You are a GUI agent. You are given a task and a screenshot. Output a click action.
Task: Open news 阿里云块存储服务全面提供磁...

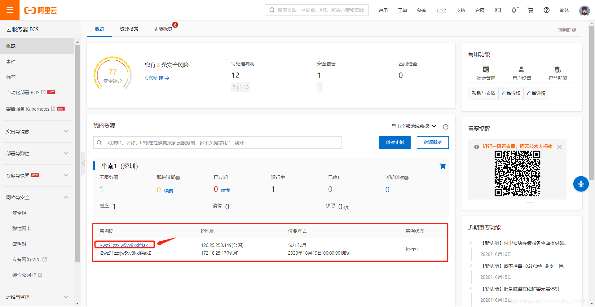tap(524, 243)
